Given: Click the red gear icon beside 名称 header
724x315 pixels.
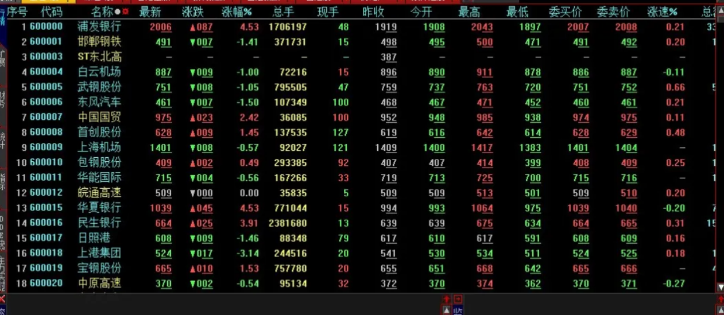Looking at the screenshot, I should coord(126,11).
